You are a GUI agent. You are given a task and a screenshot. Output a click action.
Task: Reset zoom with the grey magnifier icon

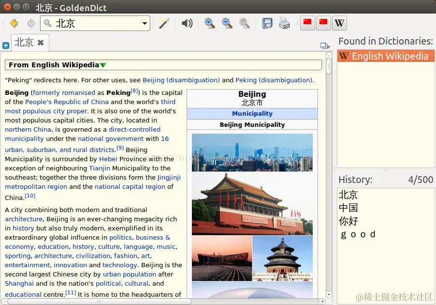(245, 23)
